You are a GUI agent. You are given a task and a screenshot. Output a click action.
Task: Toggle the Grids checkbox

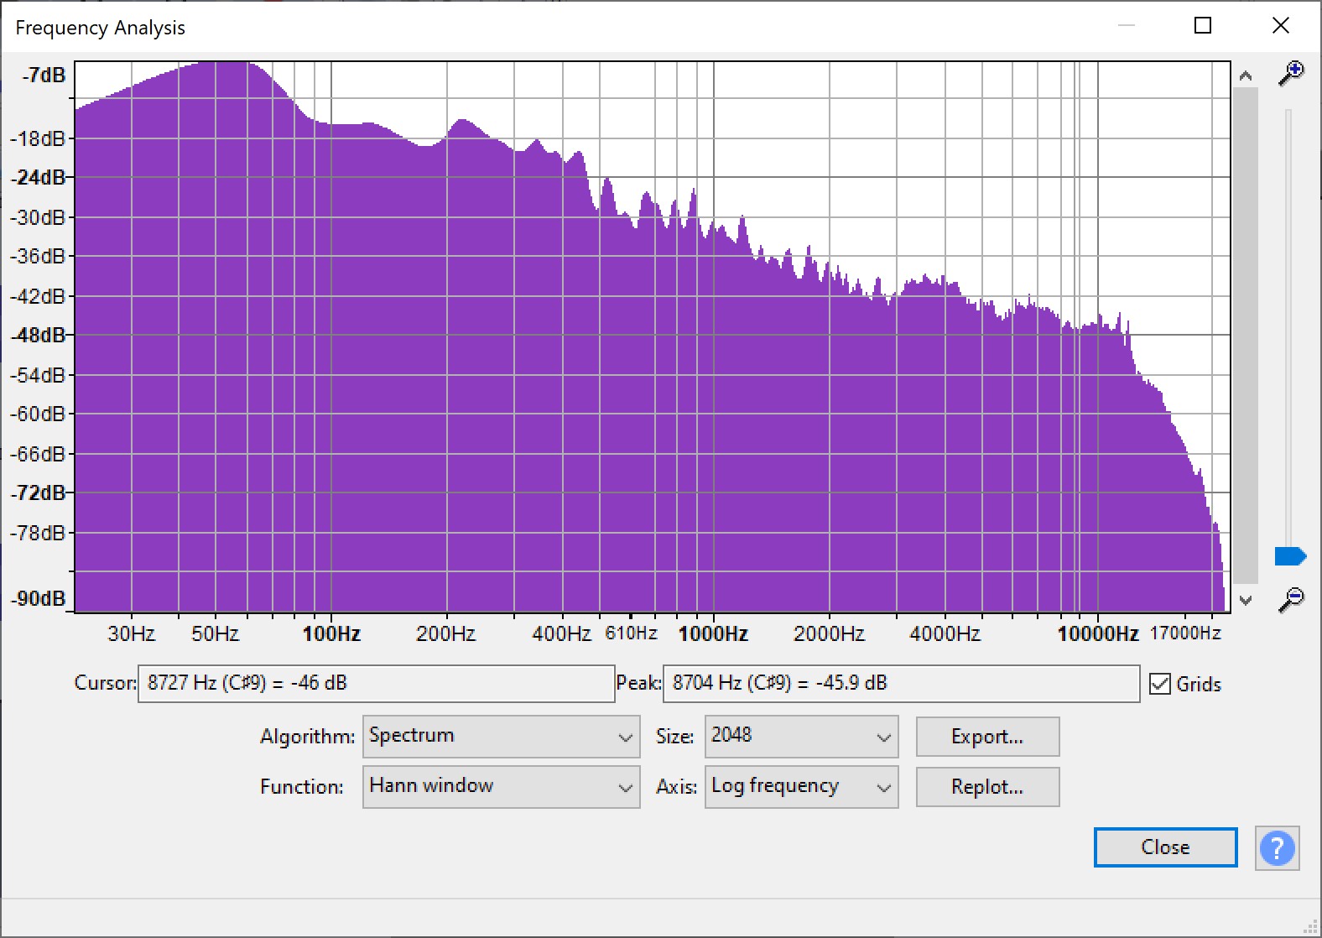click(1160, 684)
